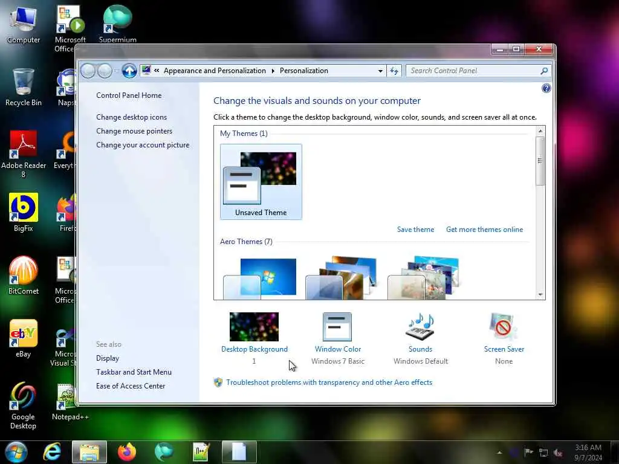
Task: Click Troubleshoot problems with transparency link
Action: (329, 382)
